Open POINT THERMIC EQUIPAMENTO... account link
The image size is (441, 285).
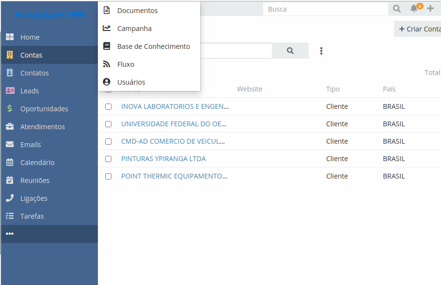point(174,176)
